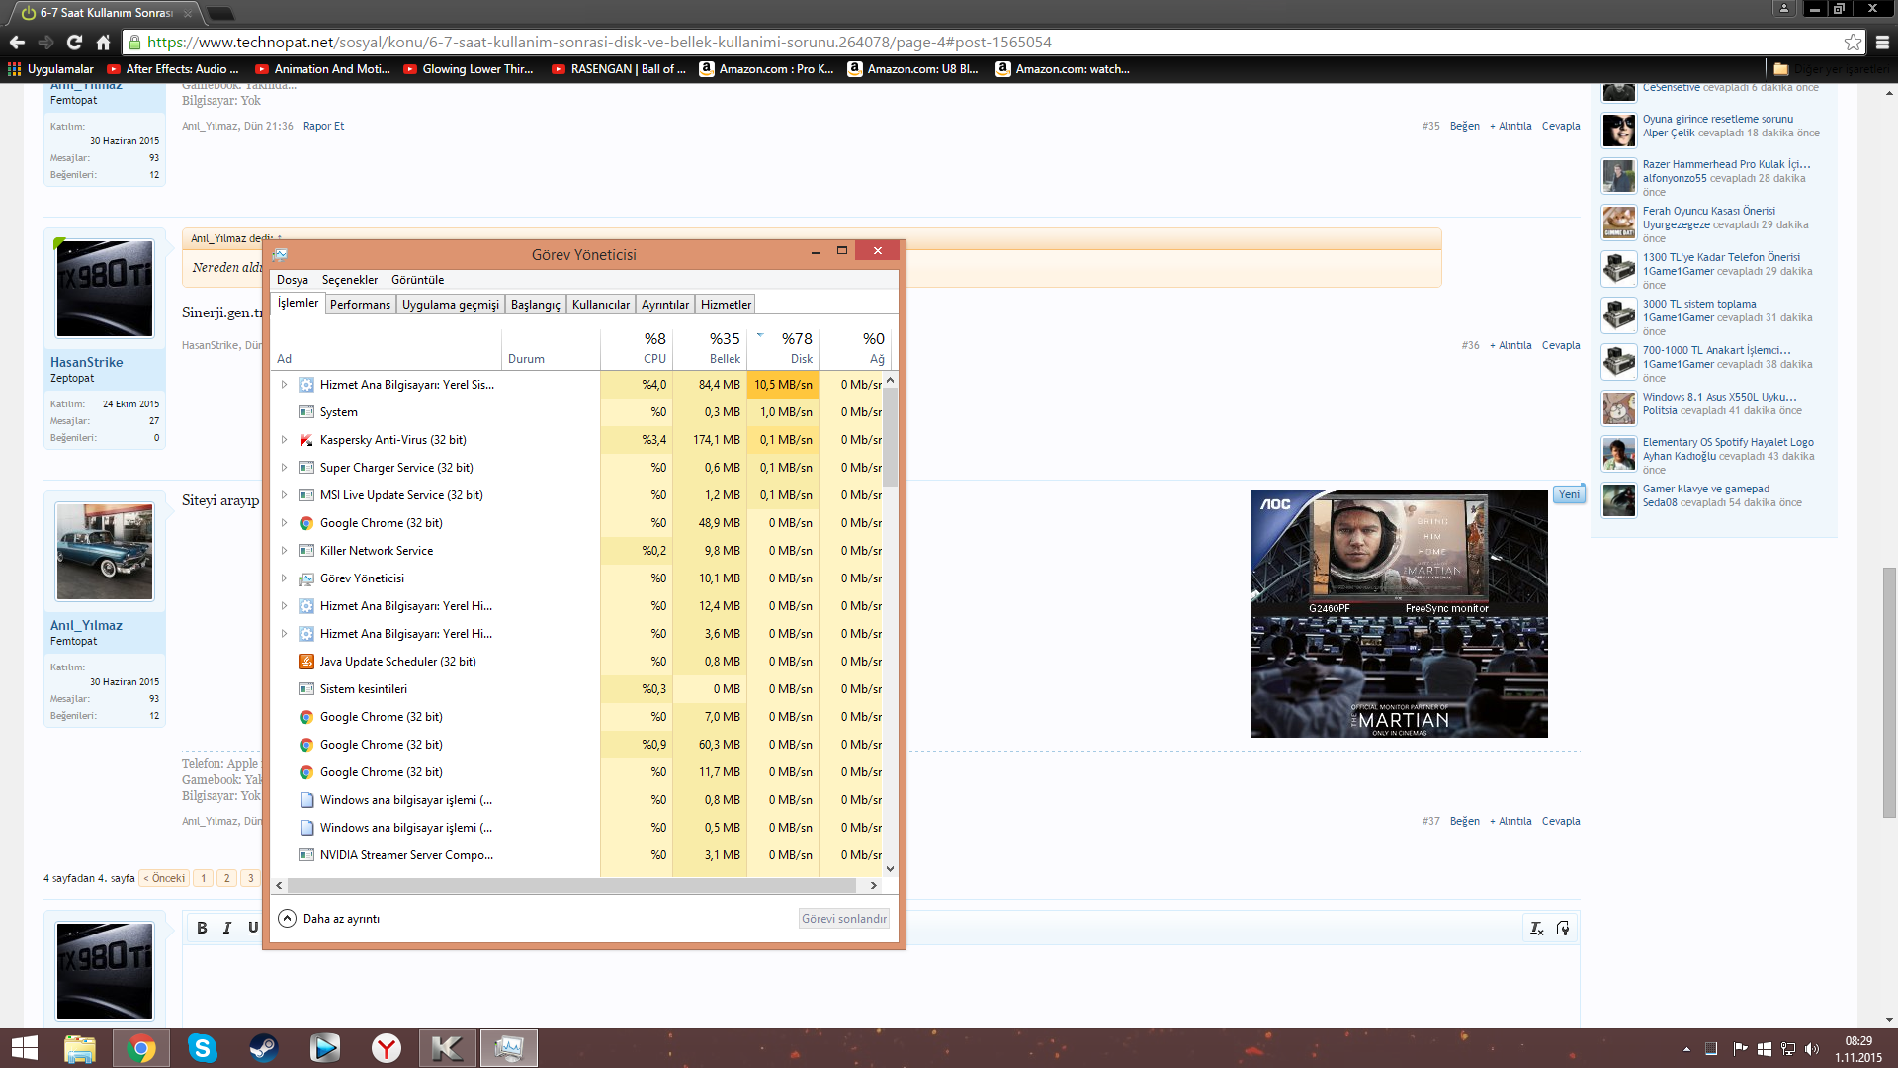Click the Kaspersky Anti-Virus process icon

click(x=306, y=440)
